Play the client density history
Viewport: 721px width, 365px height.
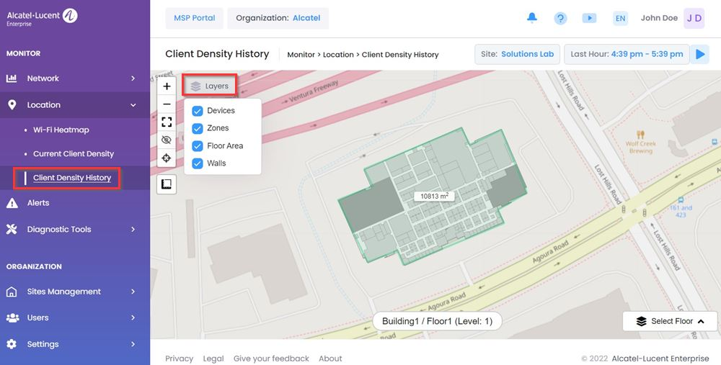click(700, 54)
